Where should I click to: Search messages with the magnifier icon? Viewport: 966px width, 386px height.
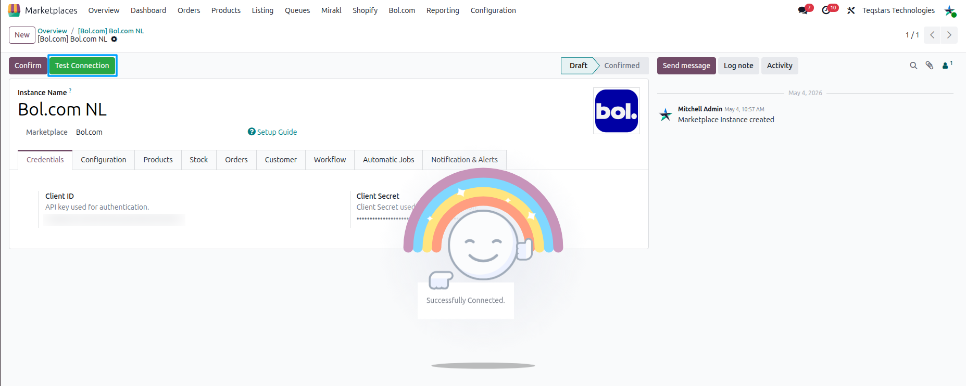(913, 66)
